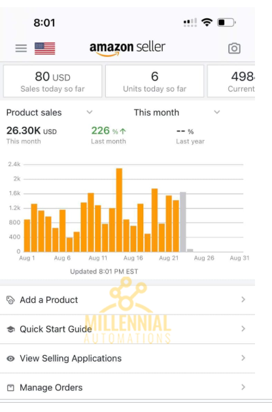
Task: Expand the This month dropdown
Action: [177, 112]
